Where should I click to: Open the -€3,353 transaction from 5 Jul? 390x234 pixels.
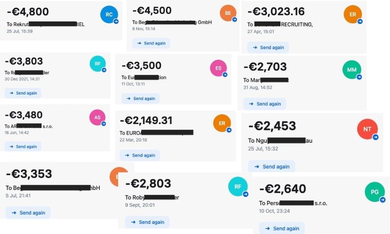(x=59, y=190)
